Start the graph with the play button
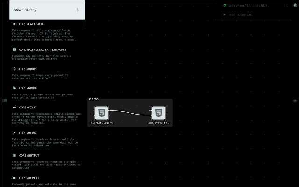The height and width of the screenshot is (187, 299). point(225,14)
